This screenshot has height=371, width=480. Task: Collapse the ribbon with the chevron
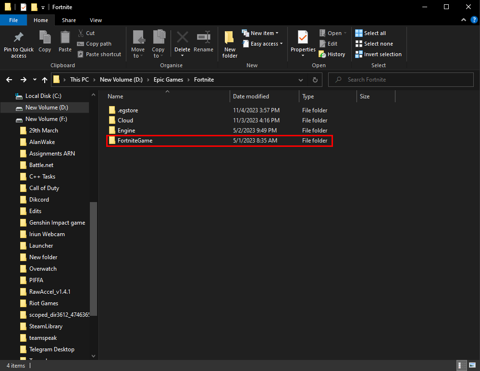(x=464, y=20)
